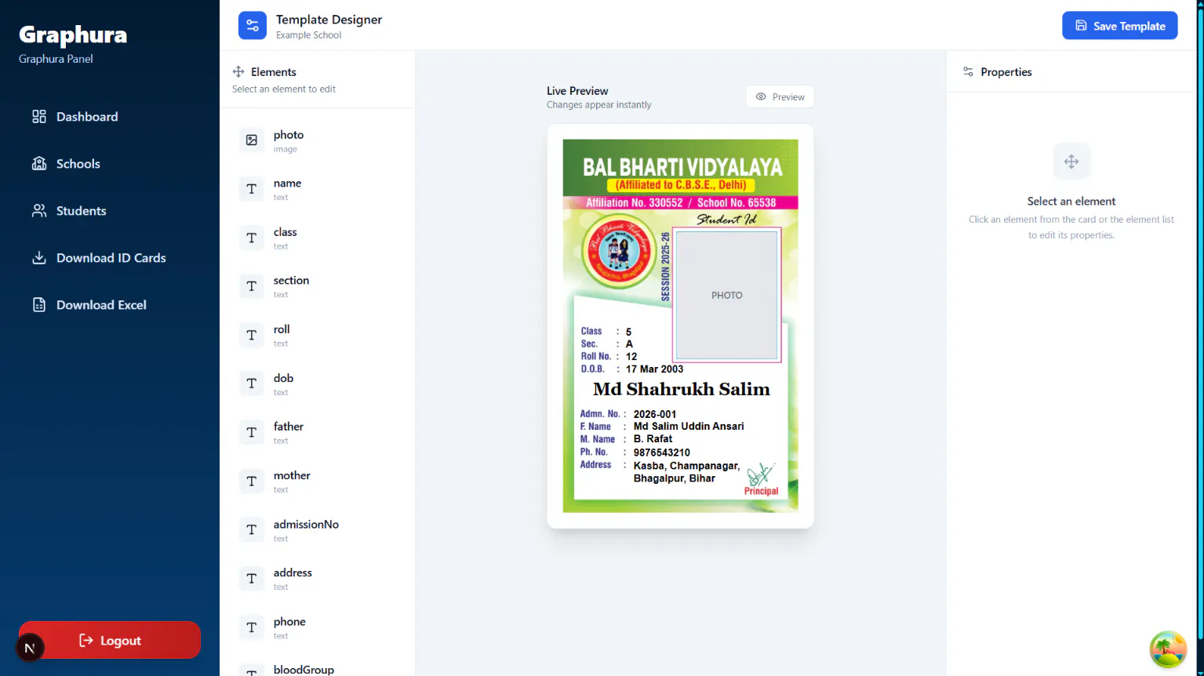Select the name text element

(x=317, y=189)
